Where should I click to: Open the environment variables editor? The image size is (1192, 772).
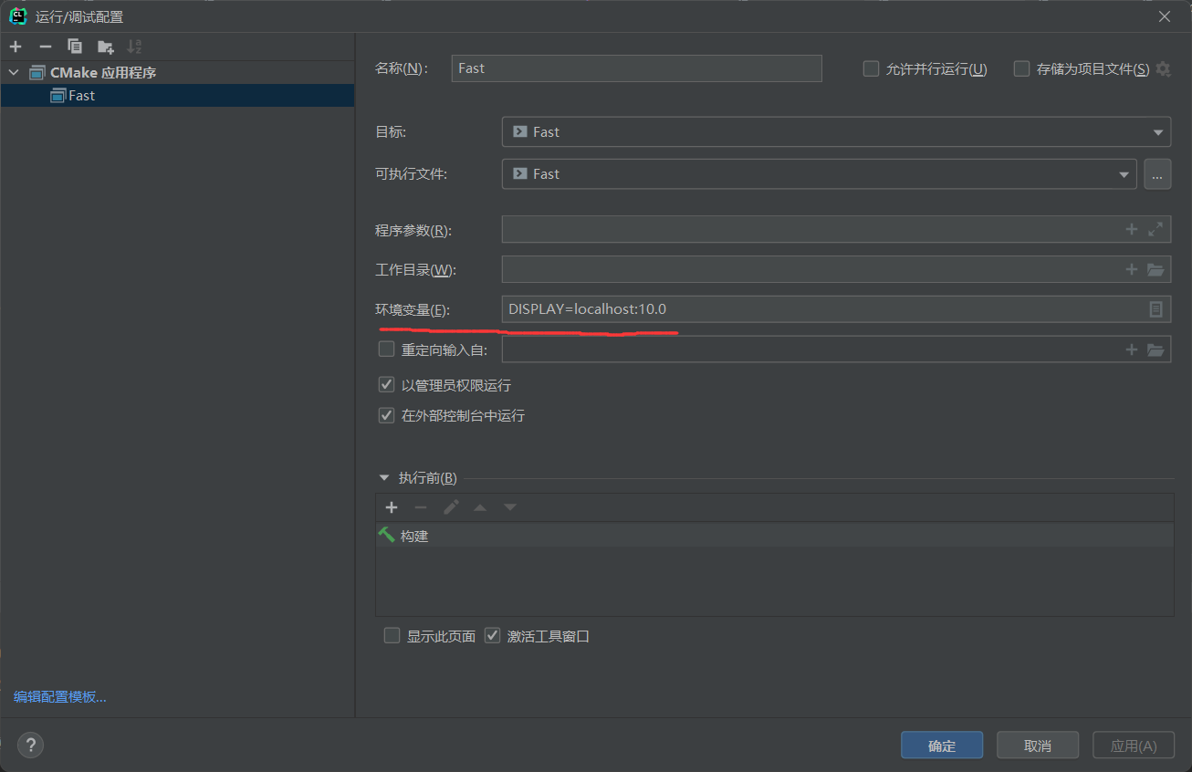pos(1155,308)
